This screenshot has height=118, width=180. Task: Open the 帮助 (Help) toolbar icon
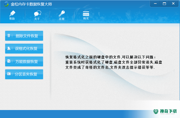point(12,15)
